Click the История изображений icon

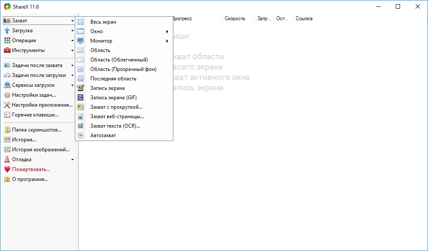(7, 150)
